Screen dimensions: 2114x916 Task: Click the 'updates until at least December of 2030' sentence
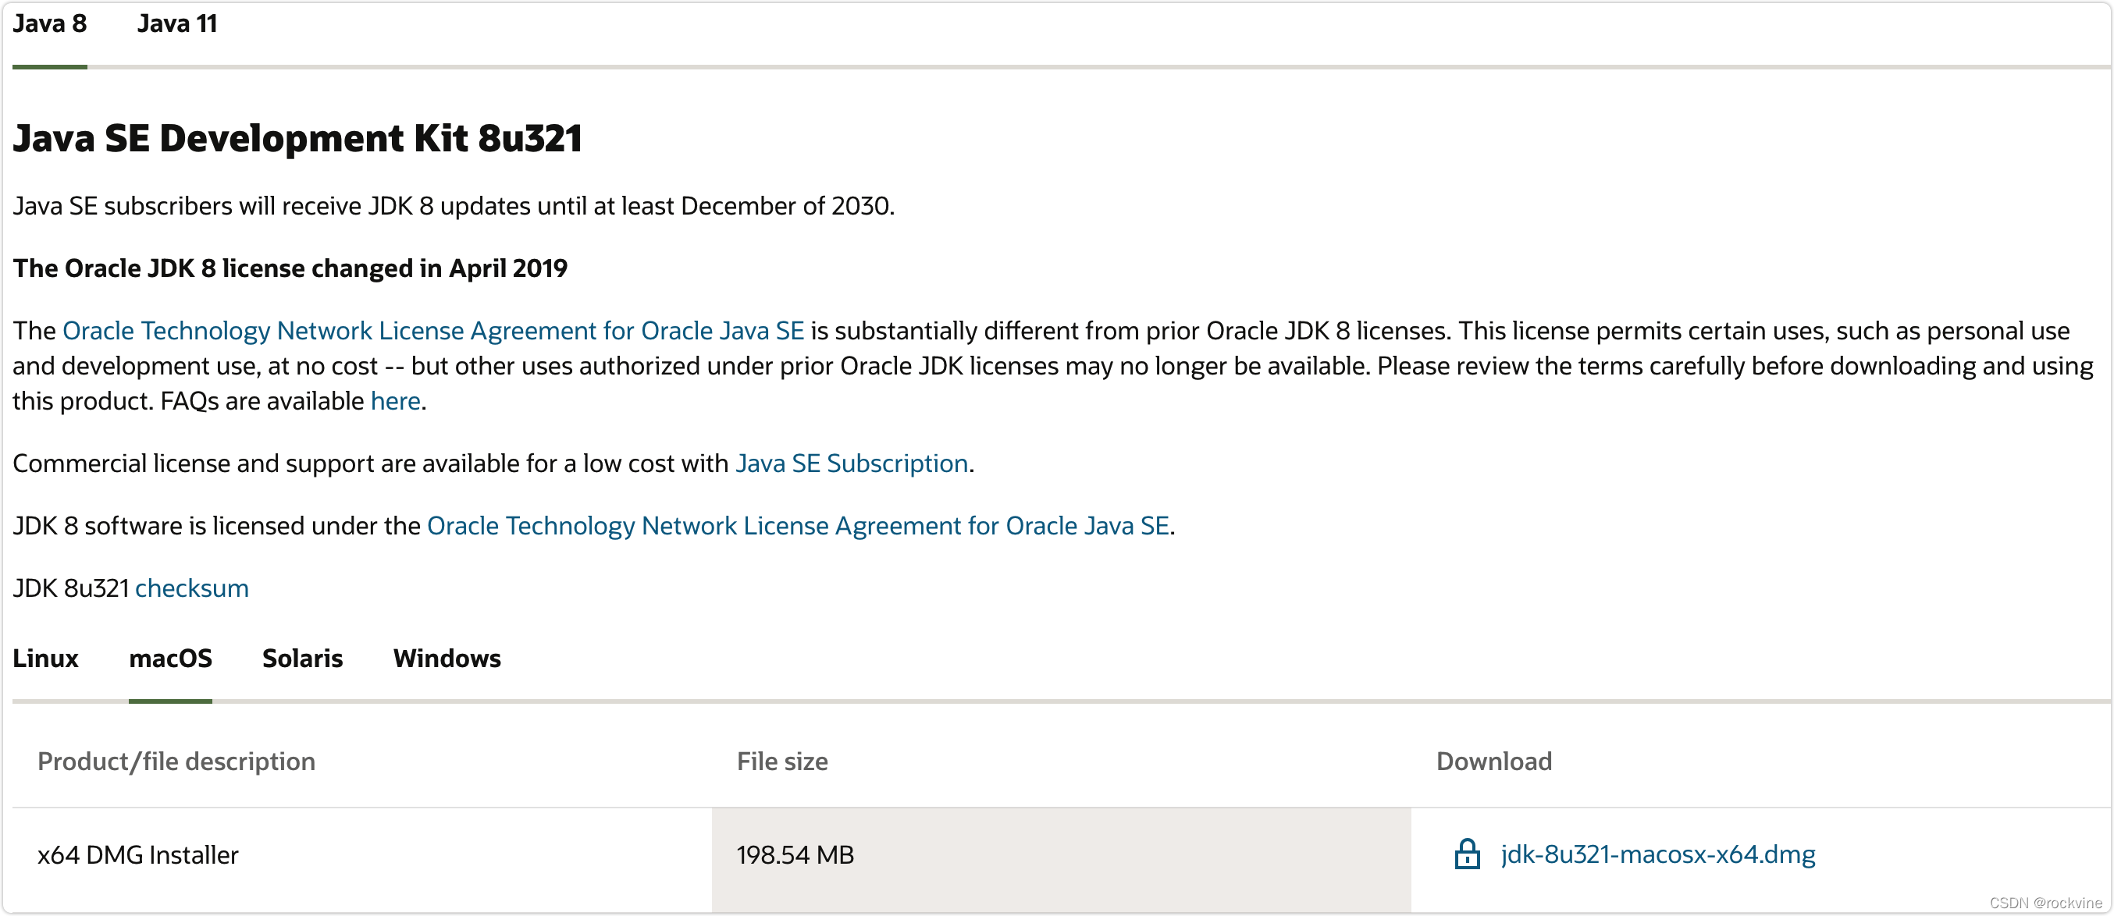[453, 206]
